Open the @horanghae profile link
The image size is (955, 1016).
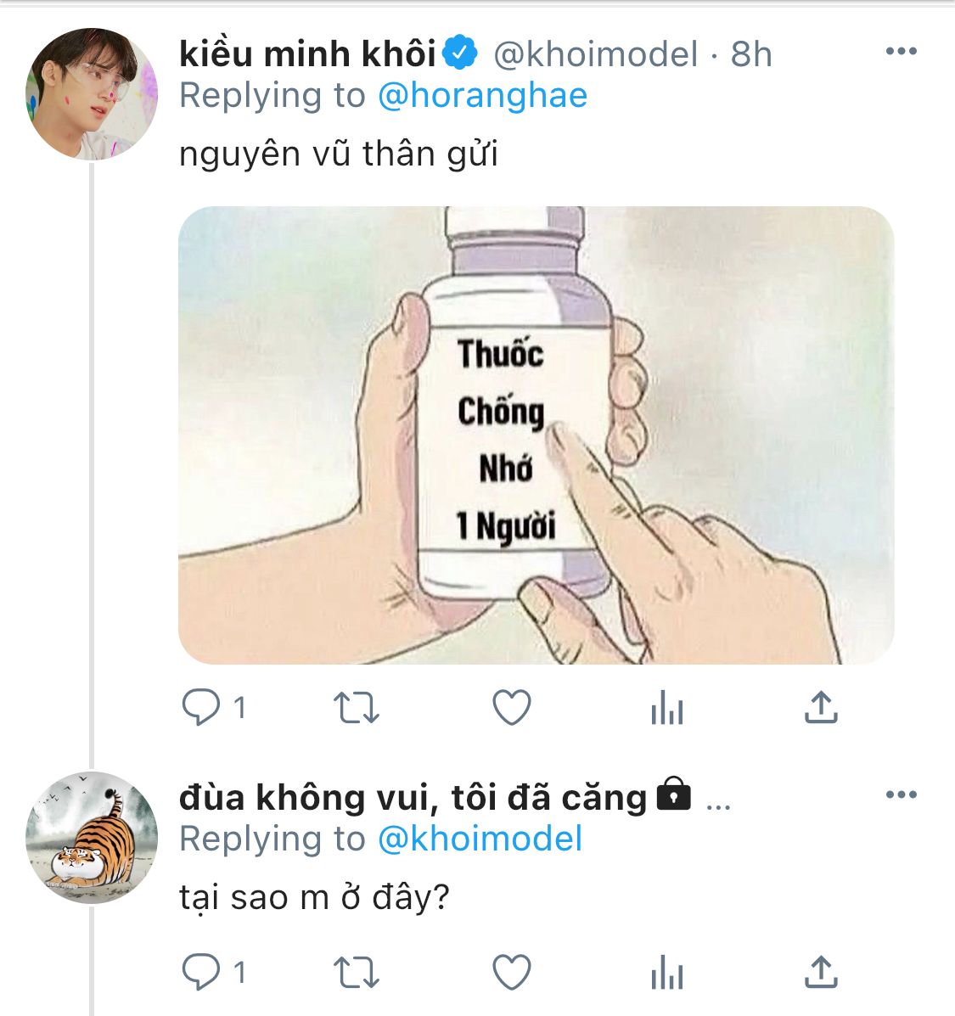[x=481, y=95]
